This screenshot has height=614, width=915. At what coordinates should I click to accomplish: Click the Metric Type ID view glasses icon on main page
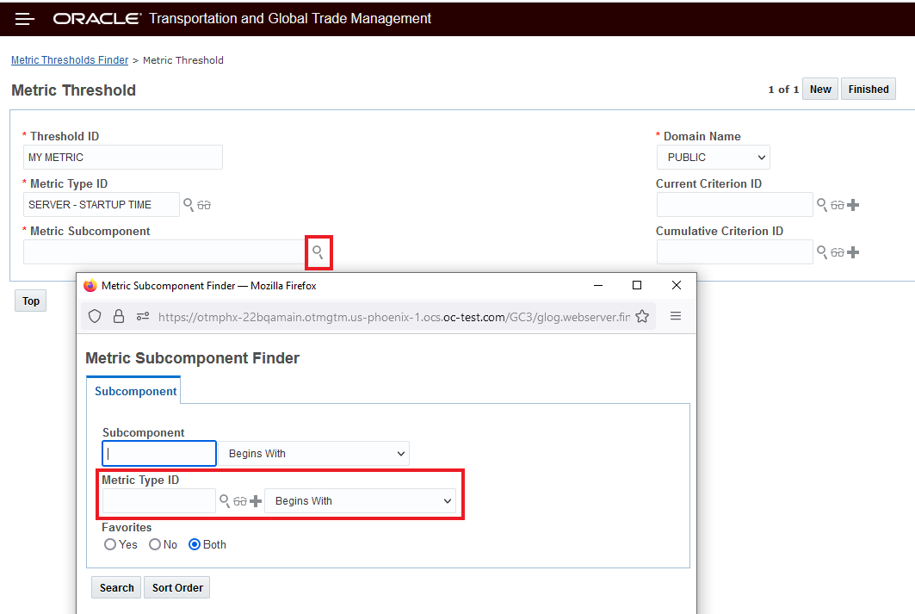pyautogui.click(x=204, y=205)
